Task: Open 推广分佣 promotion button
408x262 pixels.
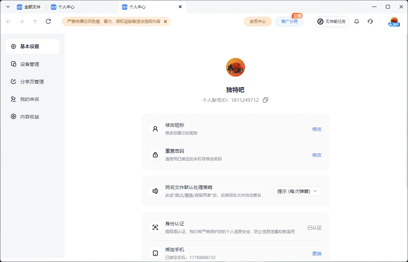Action: (289, 22)
